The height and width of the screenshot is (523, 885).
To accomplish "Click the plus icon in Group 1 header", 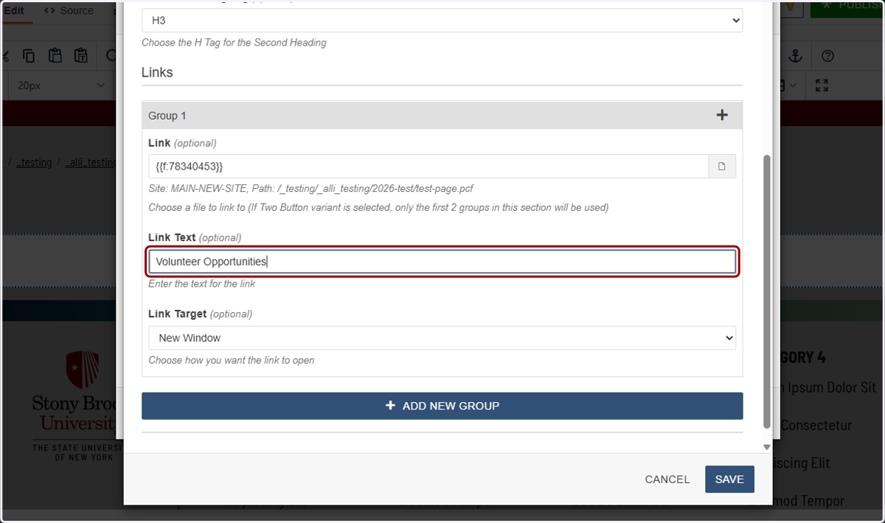I will tap(722, 115).
